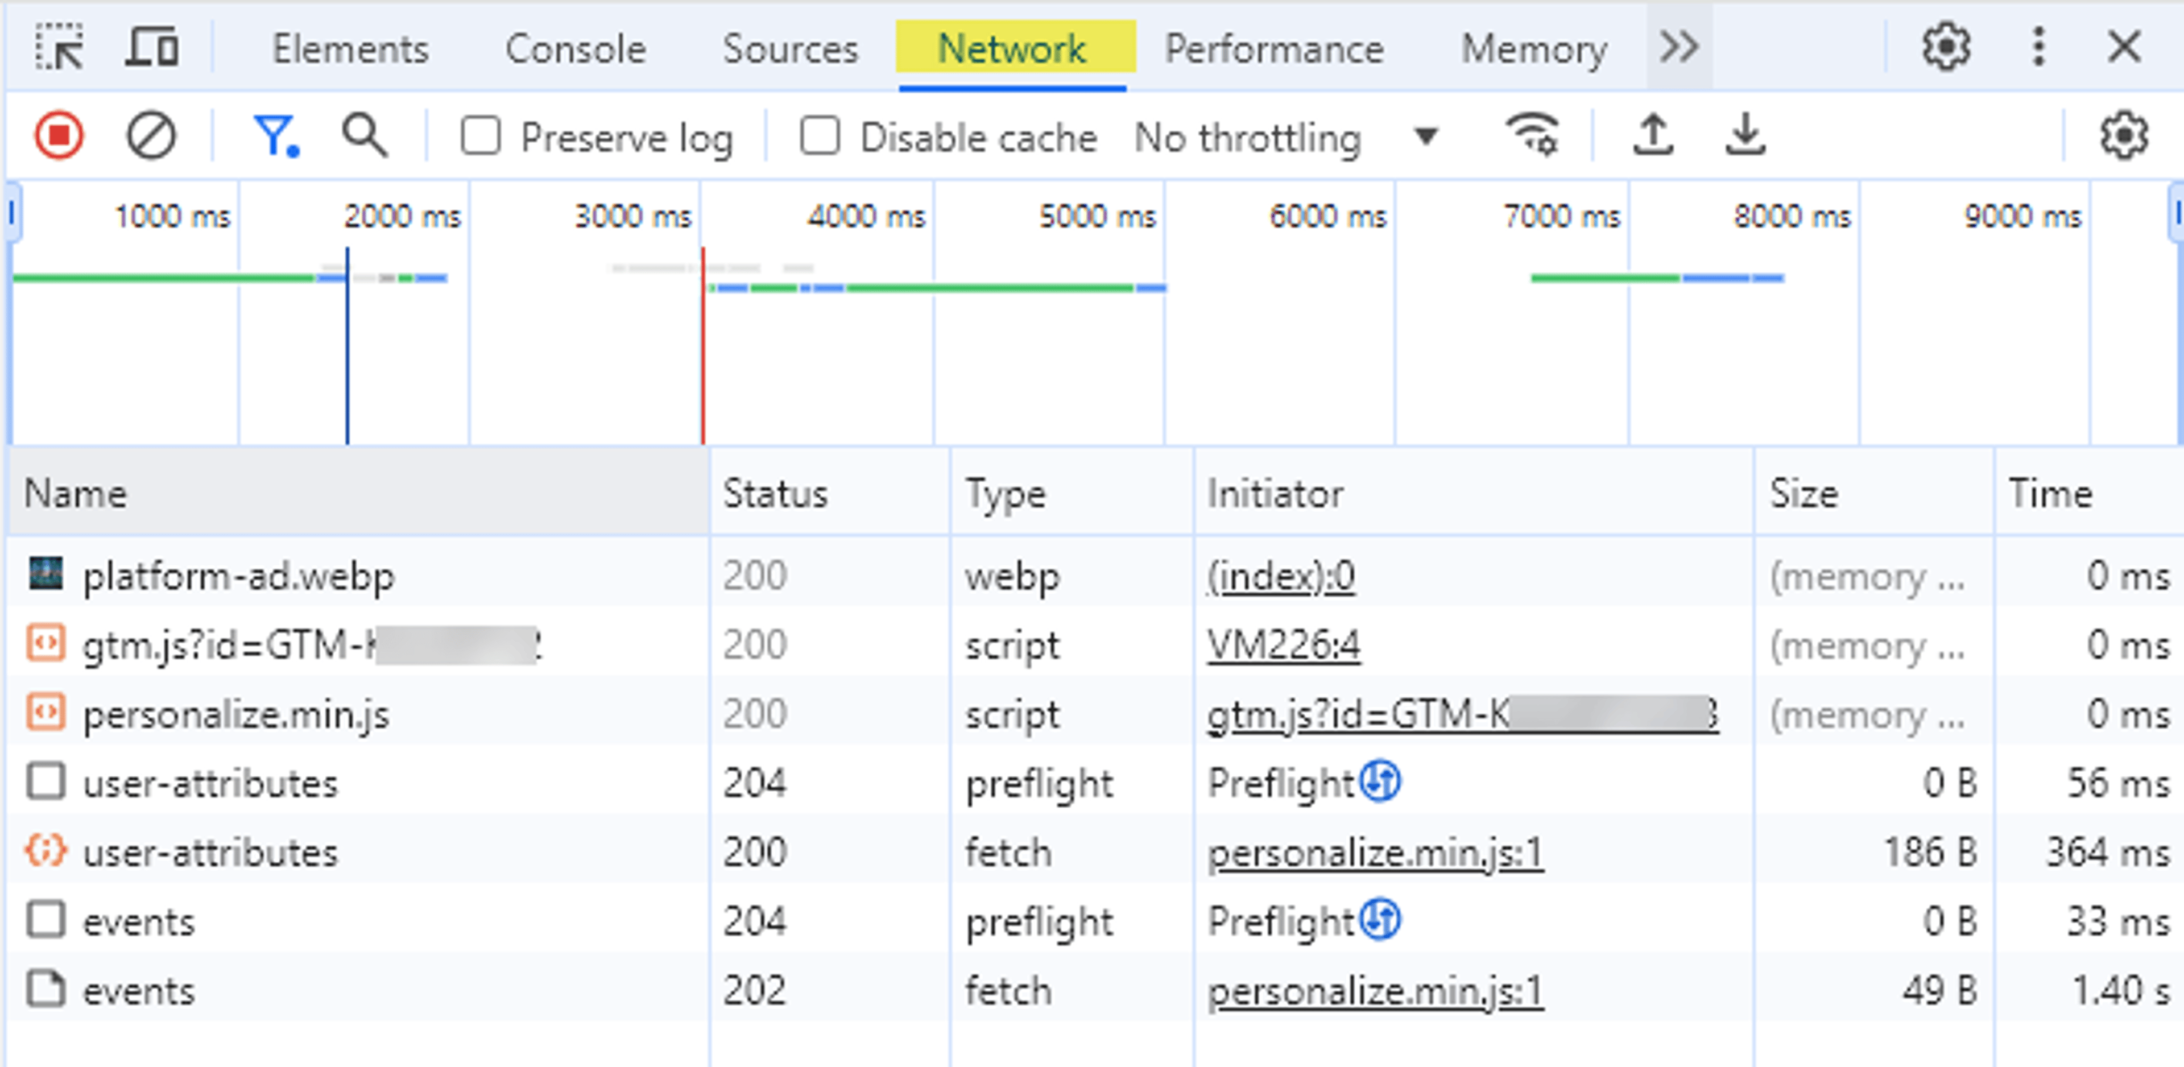This screenshot has width=2184, height=1067.
Task: Open the three-dot customize DevTools menu
Action: [x=2039, y=47]
